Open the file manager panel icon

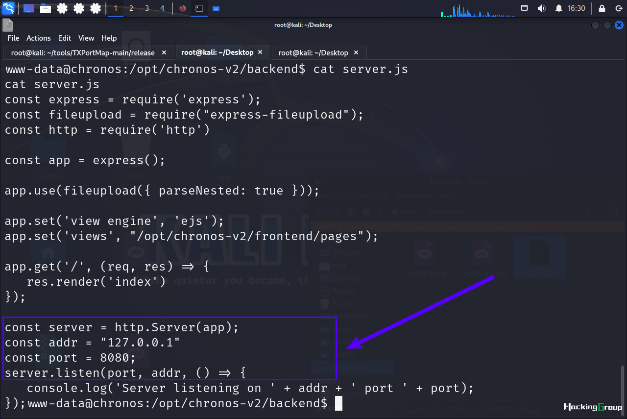[x=46, y=8]
